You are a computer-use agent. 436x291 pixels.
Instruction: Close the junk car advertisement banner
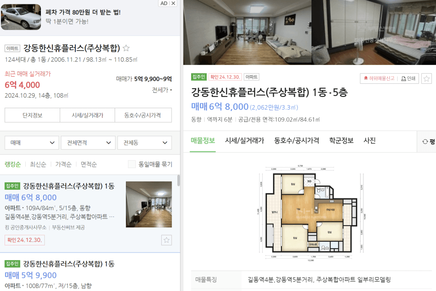pyautogui.click(x=173, y=3)
